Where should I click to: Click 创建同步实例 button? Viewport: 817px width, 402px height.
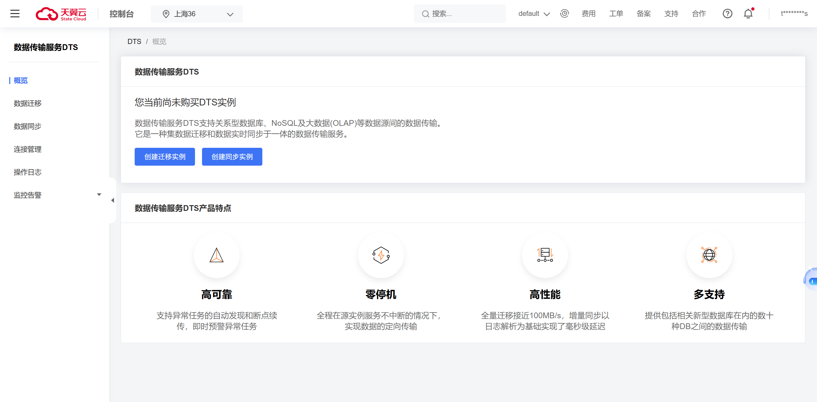coord(232,157)
